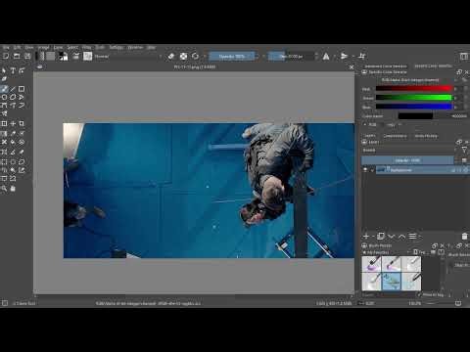
Task: Adjust the Red channel slider
Action: pos(414,88)
